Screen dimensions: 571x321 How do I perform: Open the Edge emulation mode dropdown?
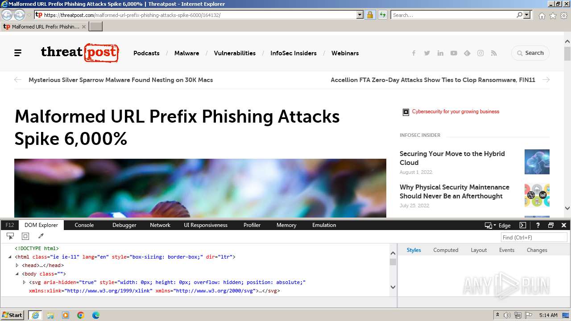tap(498, 225)
